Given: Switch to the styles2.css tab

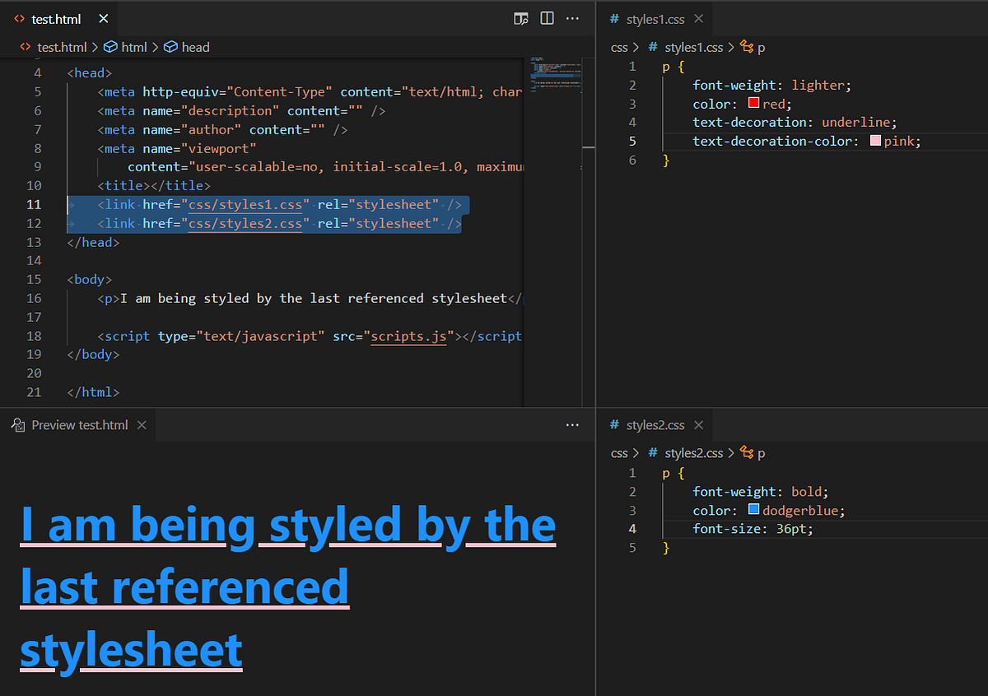Looking at the screenshot, I should [655, 424].
